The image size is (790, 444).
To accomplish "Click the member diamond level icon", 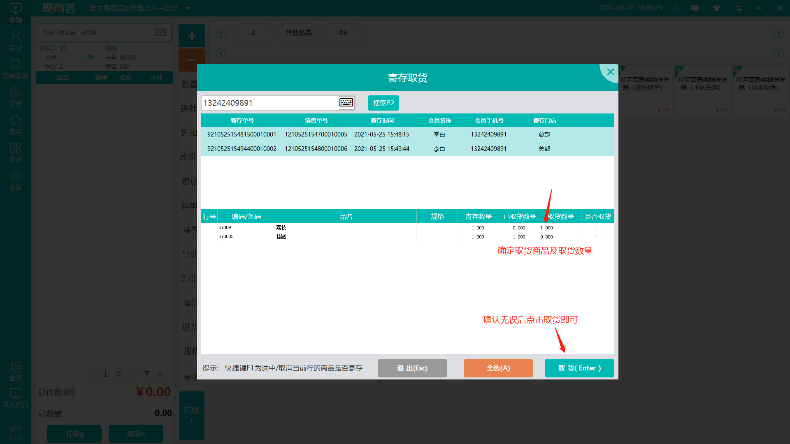I will pyautogui.click(x=91, y=57).
